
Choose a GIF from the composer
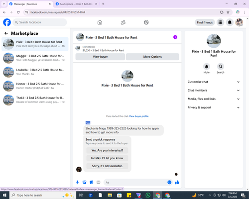pos(99,183)
